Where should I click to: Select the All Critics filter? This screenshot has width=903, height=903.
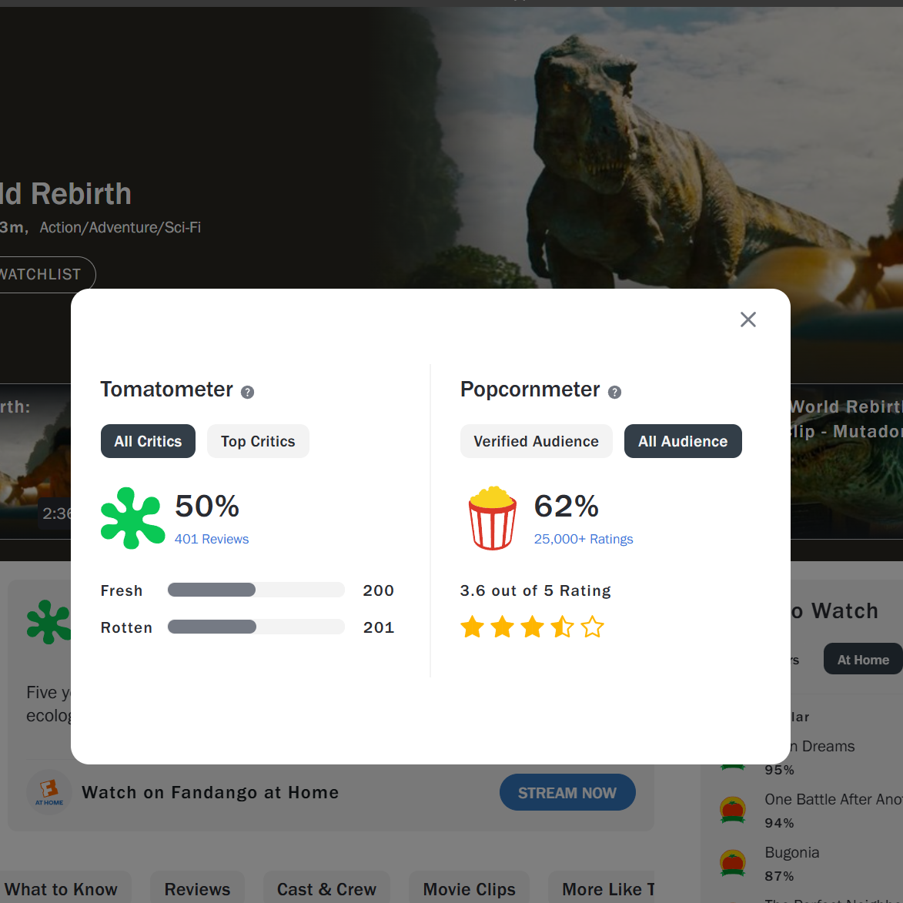pos(148,441)
